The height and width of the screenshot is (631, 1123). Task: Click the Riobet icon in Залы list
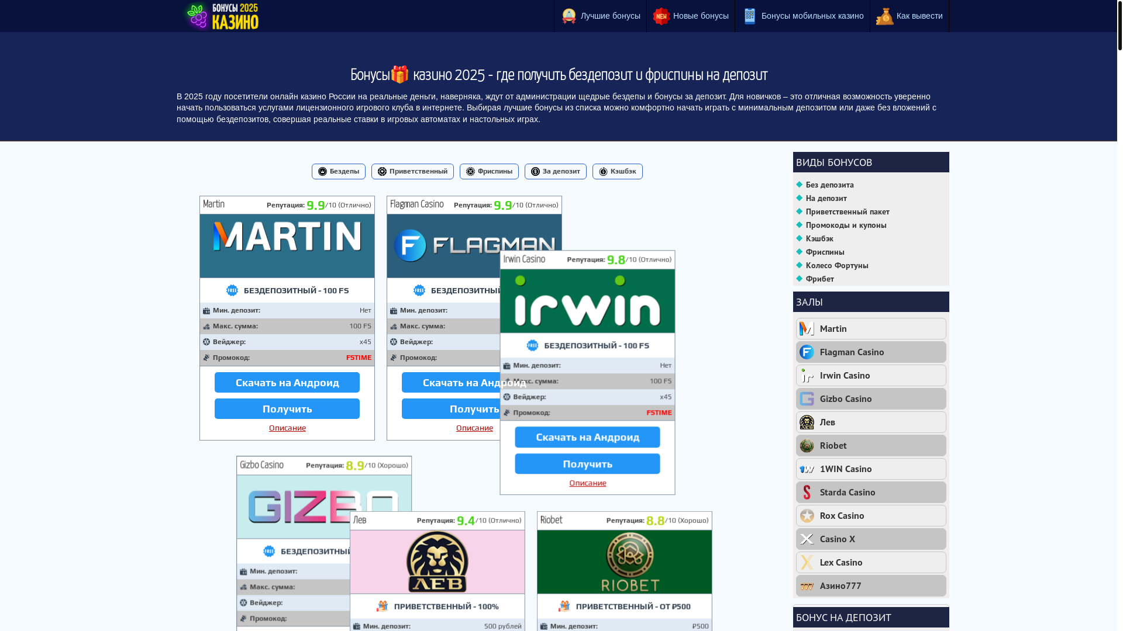pyautogui.click(x=807, y=445)
